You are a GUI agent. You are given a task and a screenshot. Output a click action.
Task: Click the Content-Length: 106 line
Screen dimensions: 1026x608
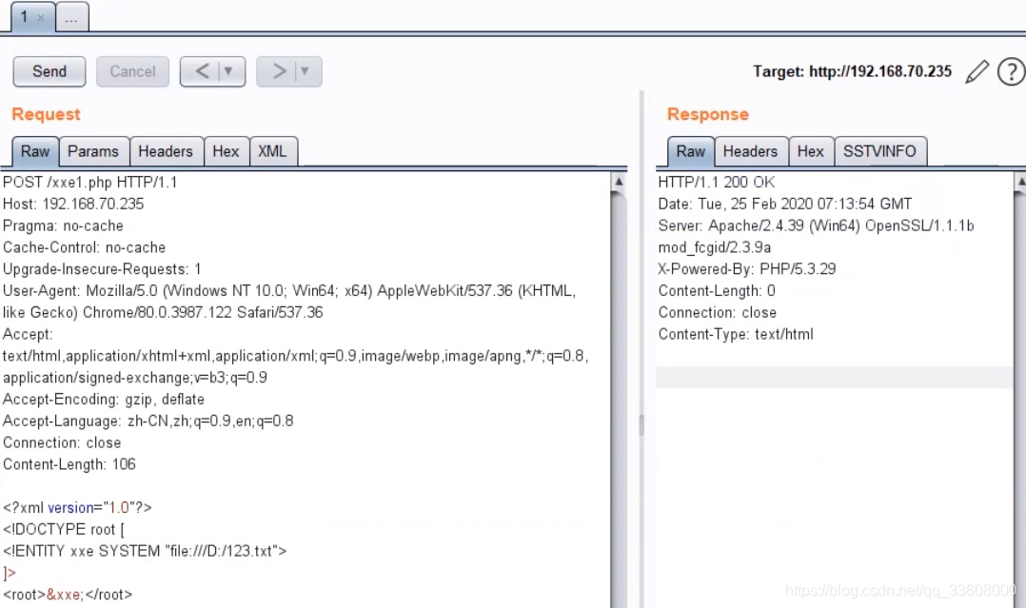(x=69, y=464)
